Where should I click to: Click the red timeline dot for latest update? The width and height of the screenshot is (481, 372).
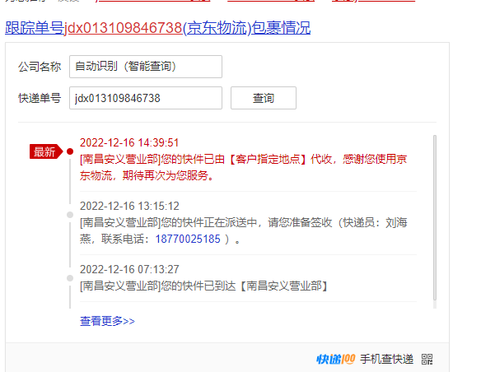pyautogui.click(x=70, y=151)
